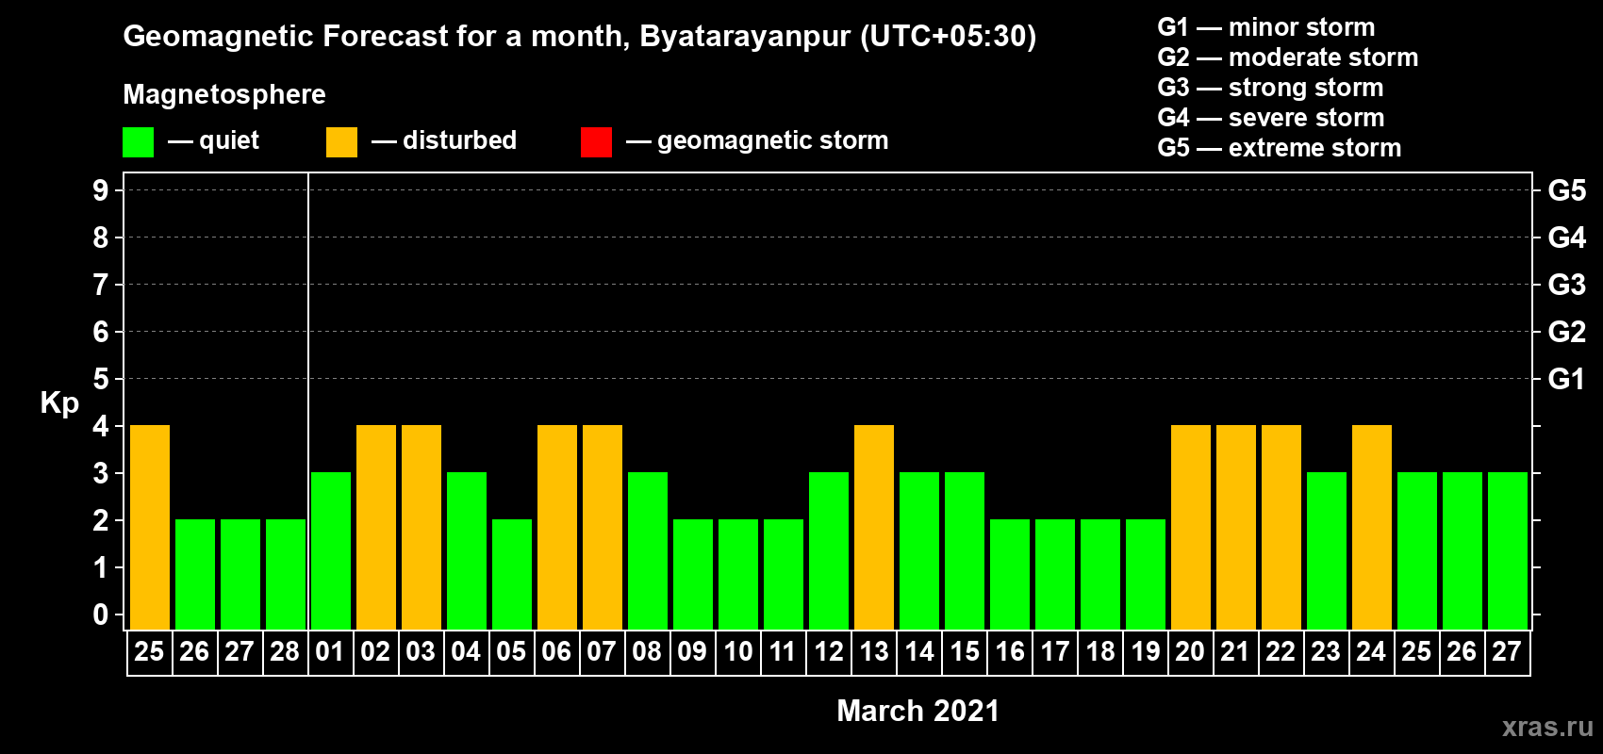Click the 'Kp' y-axis label
The height and width of the screenshot is (754, 1603).
[59, 403]
